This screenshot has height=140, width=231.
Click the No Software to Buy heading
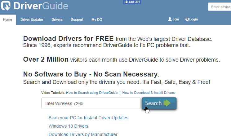(x=90, y=74)
